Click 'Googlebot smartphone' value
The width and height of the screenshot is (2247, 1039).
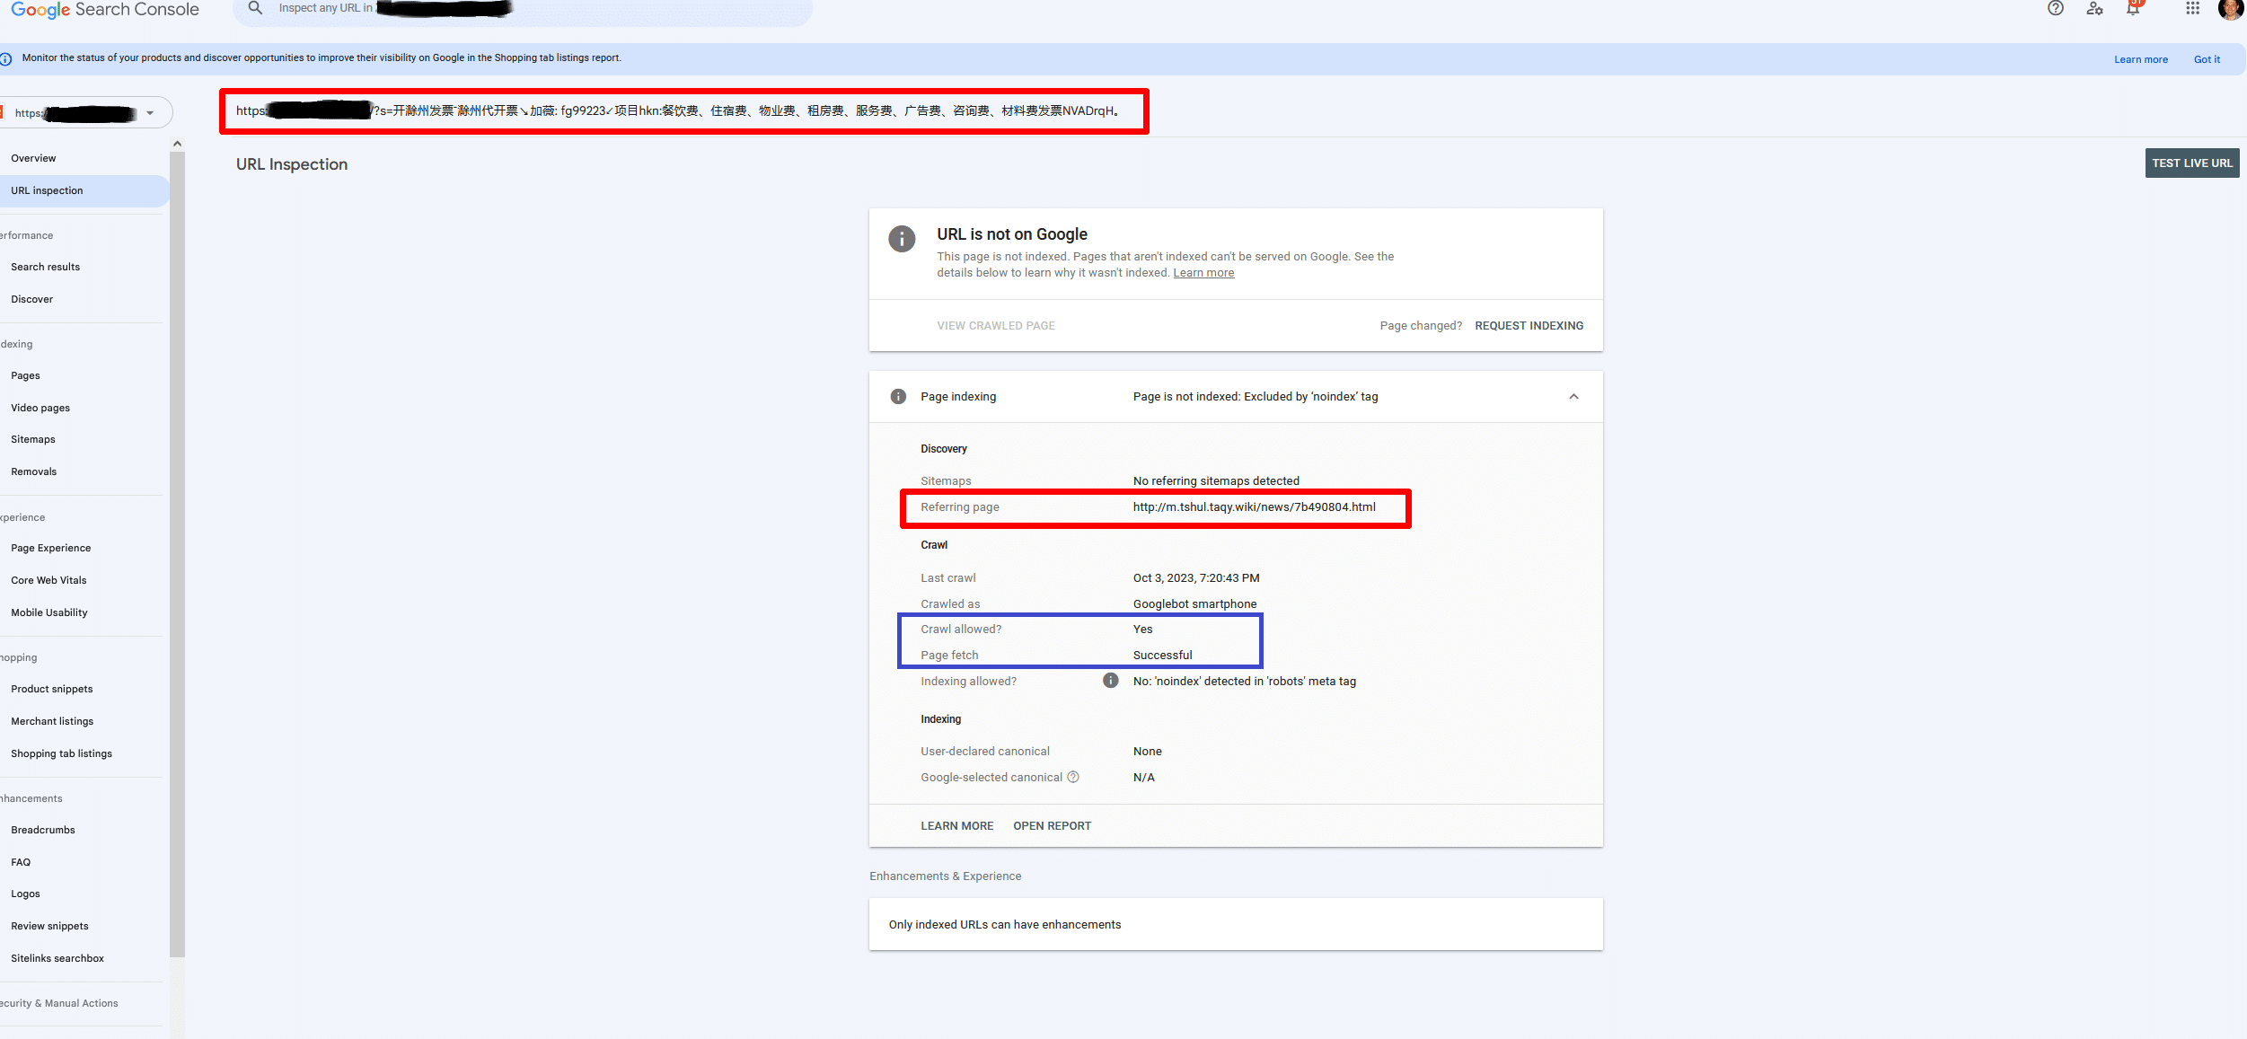[1194, 604]
